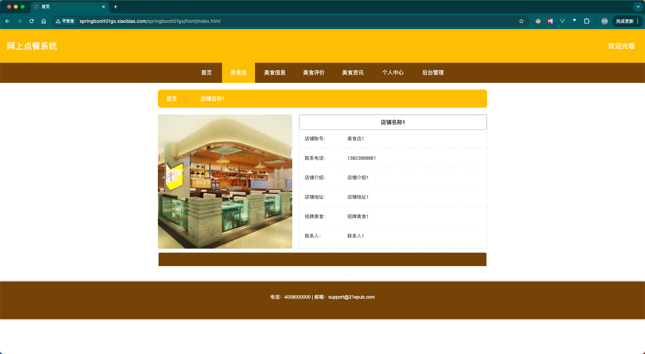
Task: Click the browser back arrow
Action: pyautogui.click(x=7, y=21)
